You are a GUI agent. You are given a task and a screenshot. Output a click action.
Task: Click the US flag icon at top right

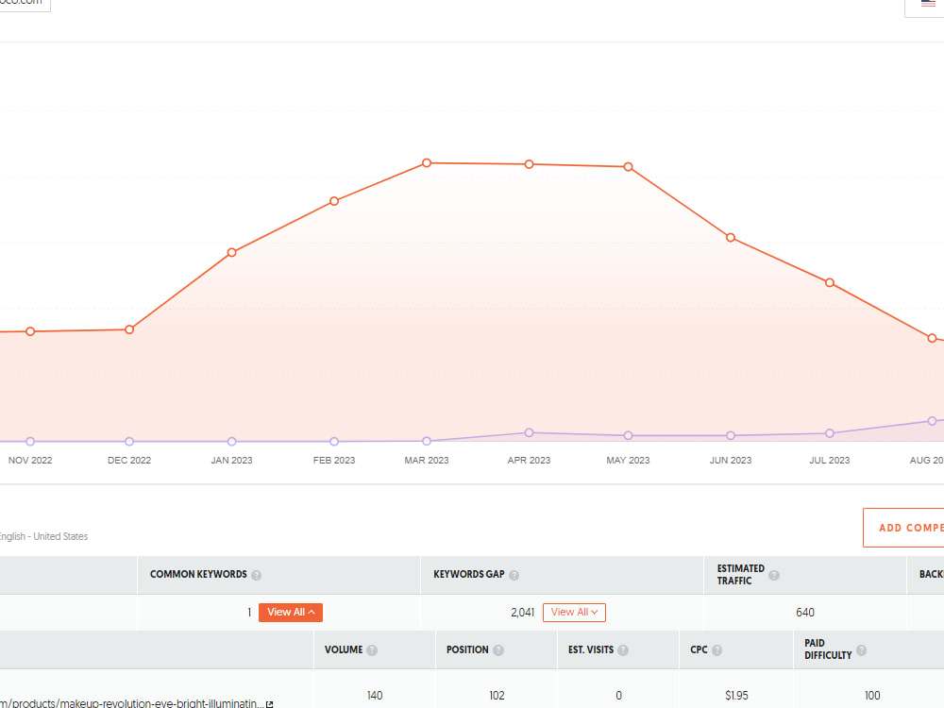(928, 4)
